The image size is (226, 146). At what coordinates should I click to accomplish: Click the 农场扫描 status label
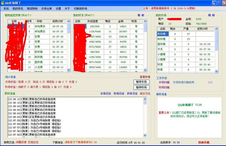pyautogui.click(x=164, y=82)
